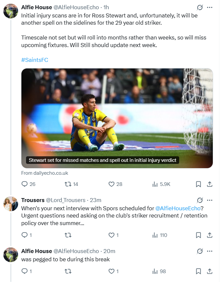Open the dailyecho.co.uk article image card
223x282 pixels.
tap(117, 118)
